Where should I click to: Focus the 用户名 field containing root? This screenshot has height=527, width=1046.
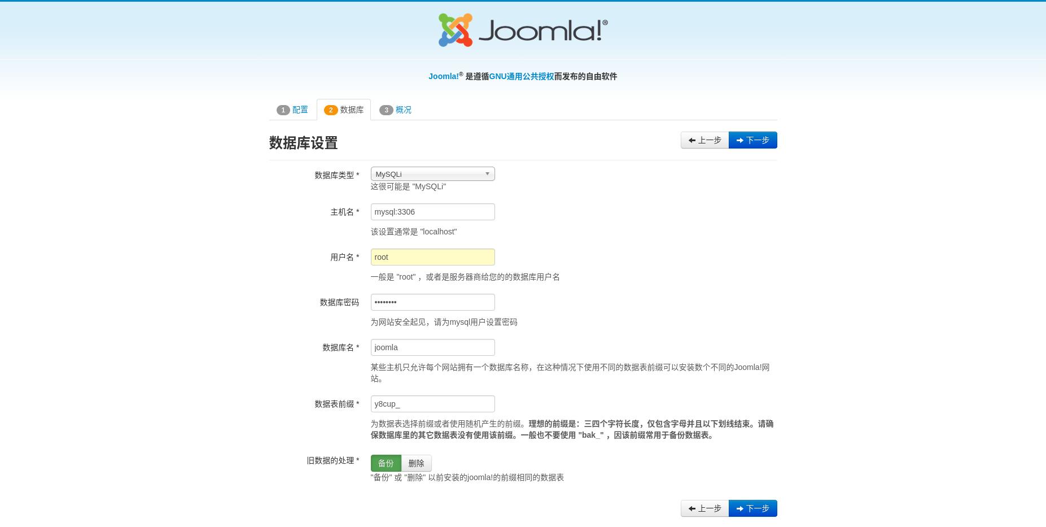click(x=432, y=257)
